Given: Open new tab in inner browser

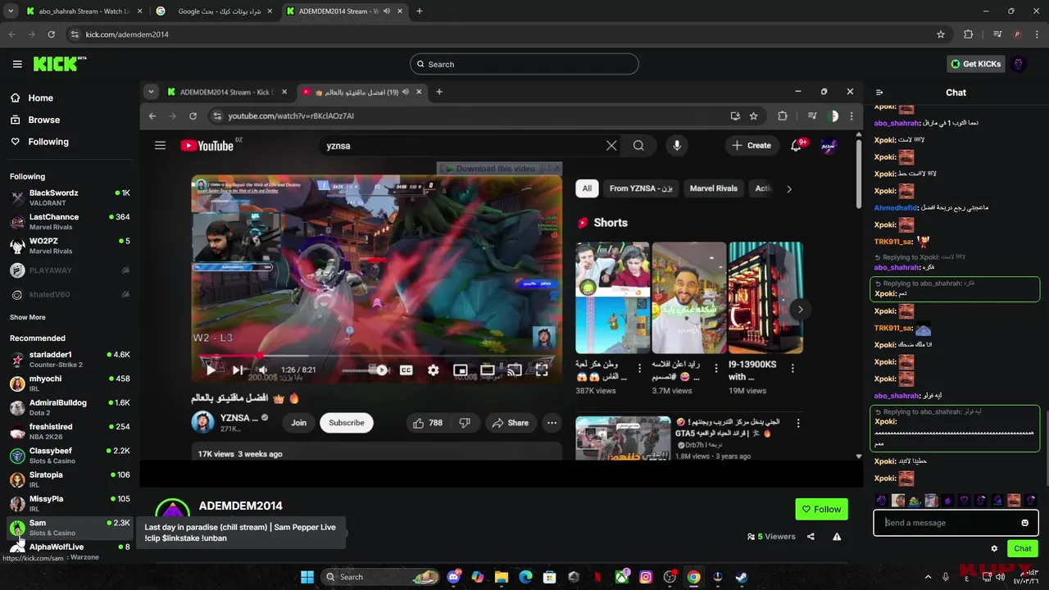Looking at the screenshot, I should coord(439,92).
